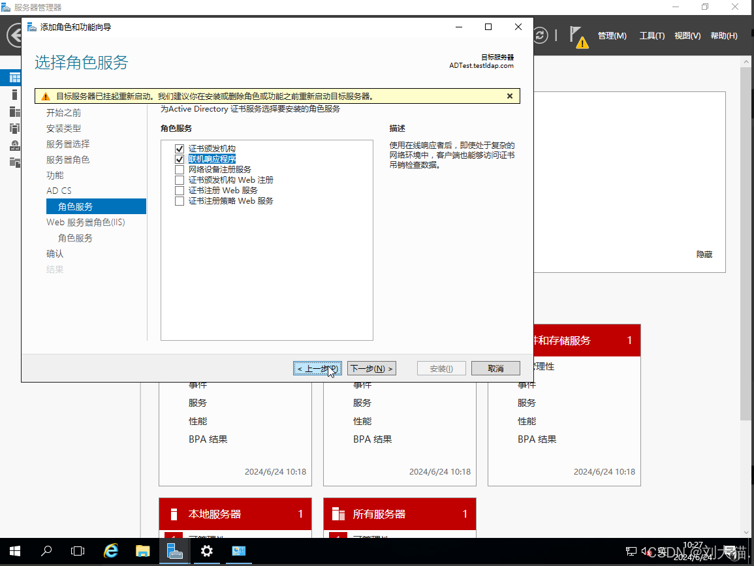
Task: Open BPA 结果 in middle role tile
Action: 373,439
